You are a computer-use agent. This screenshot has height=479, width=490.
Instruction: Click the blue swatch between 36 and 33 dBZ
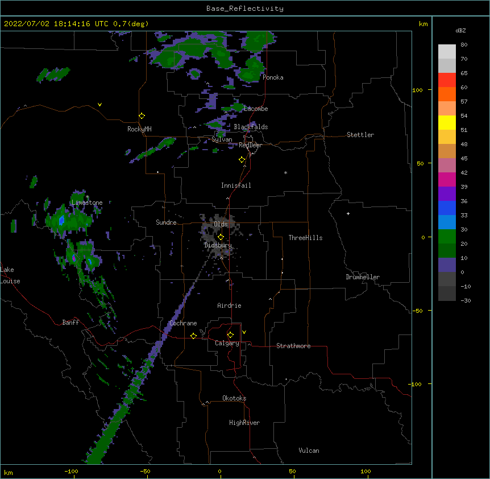[x=447, y=208]
